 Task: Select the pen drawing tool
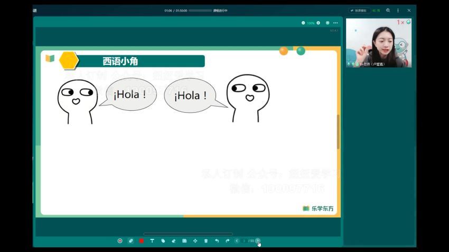pos(131,241)
